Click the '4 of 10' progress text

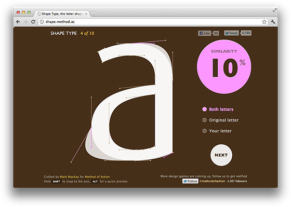pos(87,33)
